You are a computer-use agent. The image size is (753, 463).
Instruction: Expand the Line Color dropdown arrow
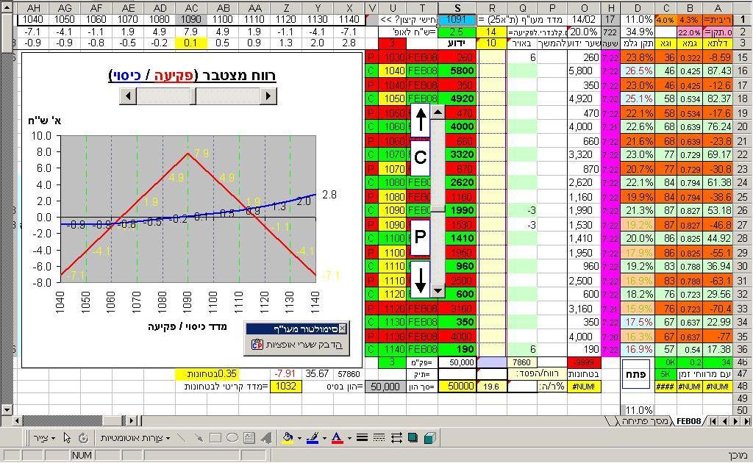pyautogui.click(x=324, y=437)
